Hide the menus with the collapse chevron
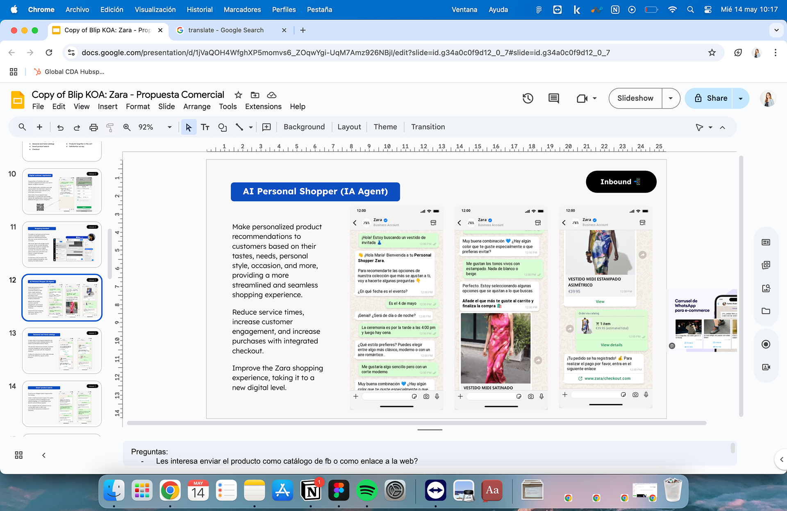This screenshot has height=511, width=787. tap(722, 127)
